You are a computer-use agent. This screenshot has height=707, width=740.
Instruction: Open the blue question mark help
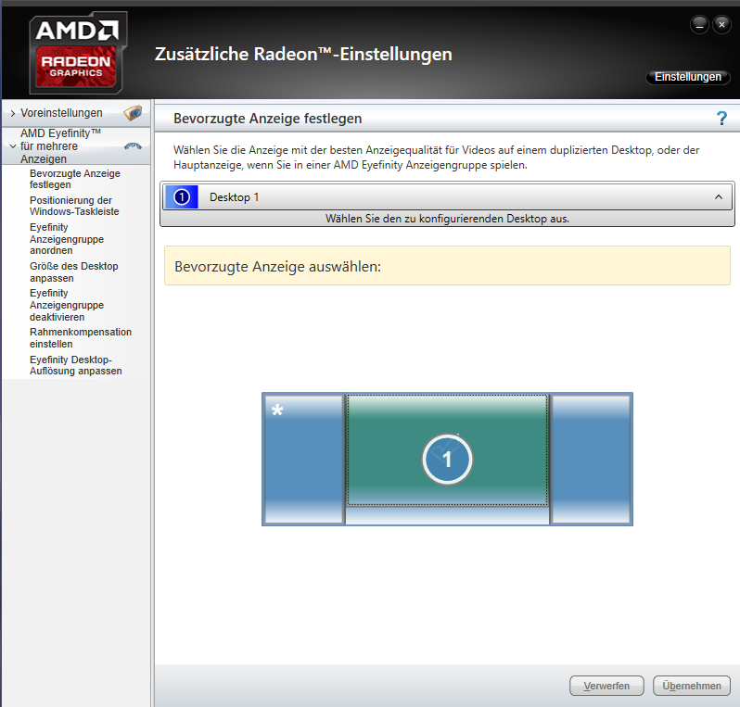pos(721,119)
